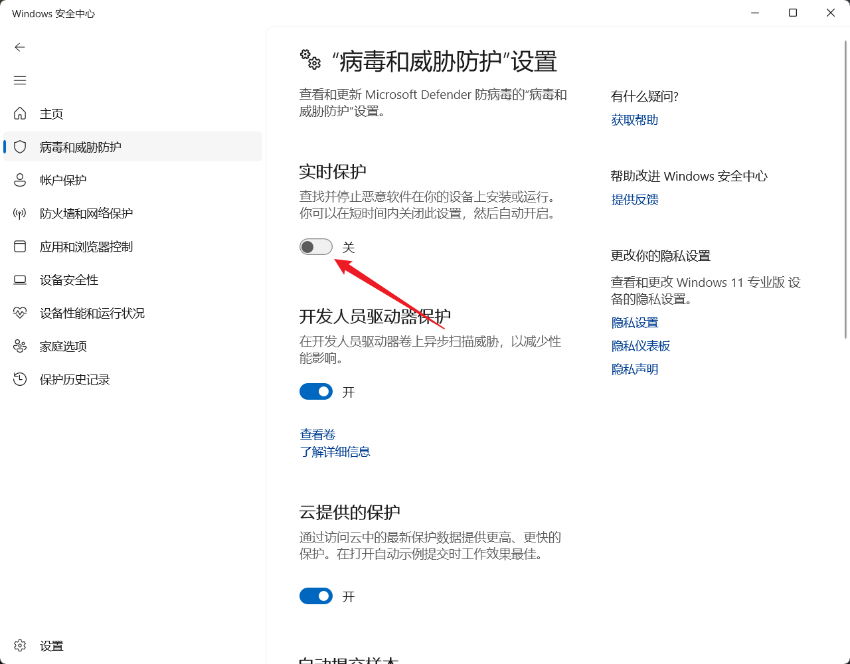Screen dimensions: 850x664
Task: Open 家庭选项 in the sidebar
Action: tap(133, 346)
